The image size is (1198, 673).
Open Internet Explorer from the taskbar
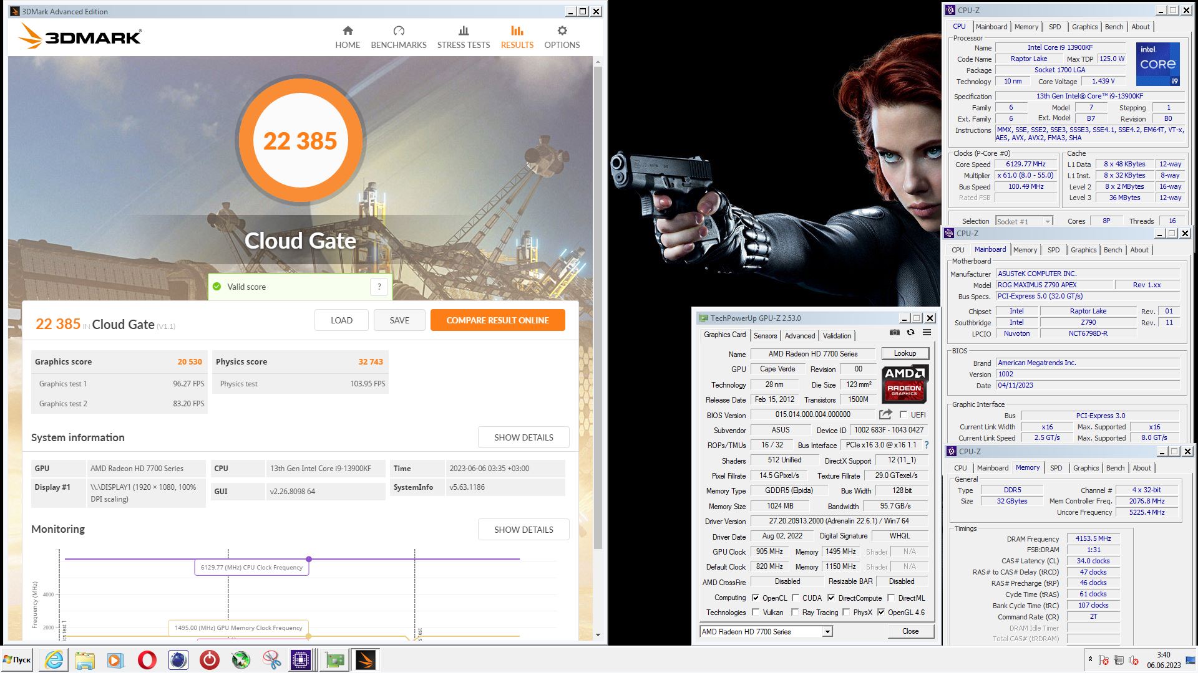coord(54,660)
